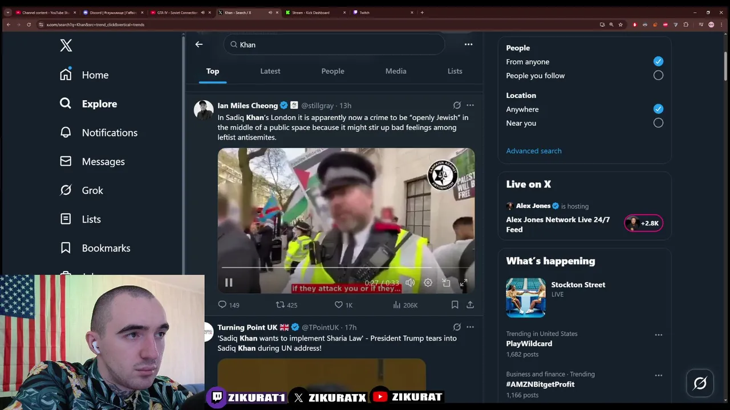Open the browser tab search dropdown
The width and height of the screenshot is (730, 410).
pos(7,13)
